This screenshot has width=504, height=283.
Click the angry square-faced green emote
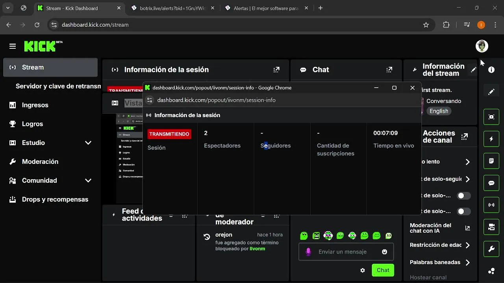click(x=316, y=235)
